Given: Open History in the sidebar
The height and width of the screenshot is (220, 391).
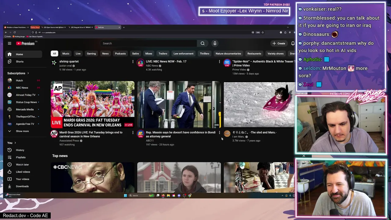Looking at the screenshot, I should pyautogui.click(x=24, y=150).
